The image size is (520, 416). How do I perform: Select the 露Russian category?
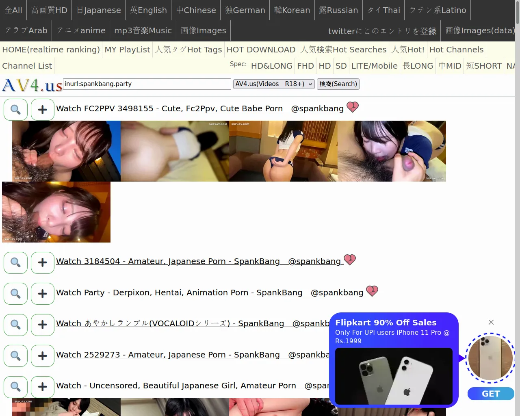tap(338, 10)
